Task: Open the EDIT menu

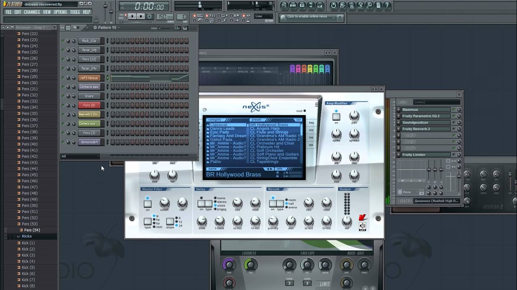Action: tap(18, 12)
